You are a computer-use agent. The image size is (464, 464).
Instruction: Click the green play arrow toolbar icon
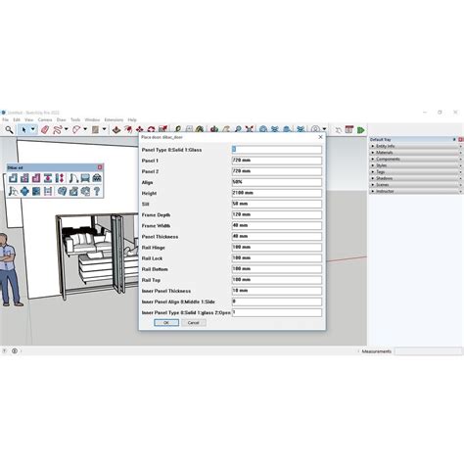coord(360,130)
